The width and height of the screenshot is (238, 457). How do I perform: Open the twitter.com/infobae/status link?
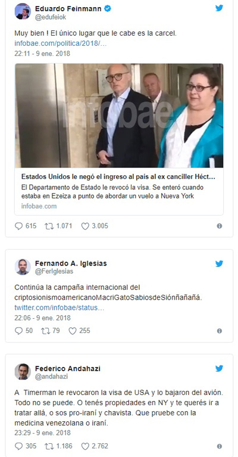(59, 308)
